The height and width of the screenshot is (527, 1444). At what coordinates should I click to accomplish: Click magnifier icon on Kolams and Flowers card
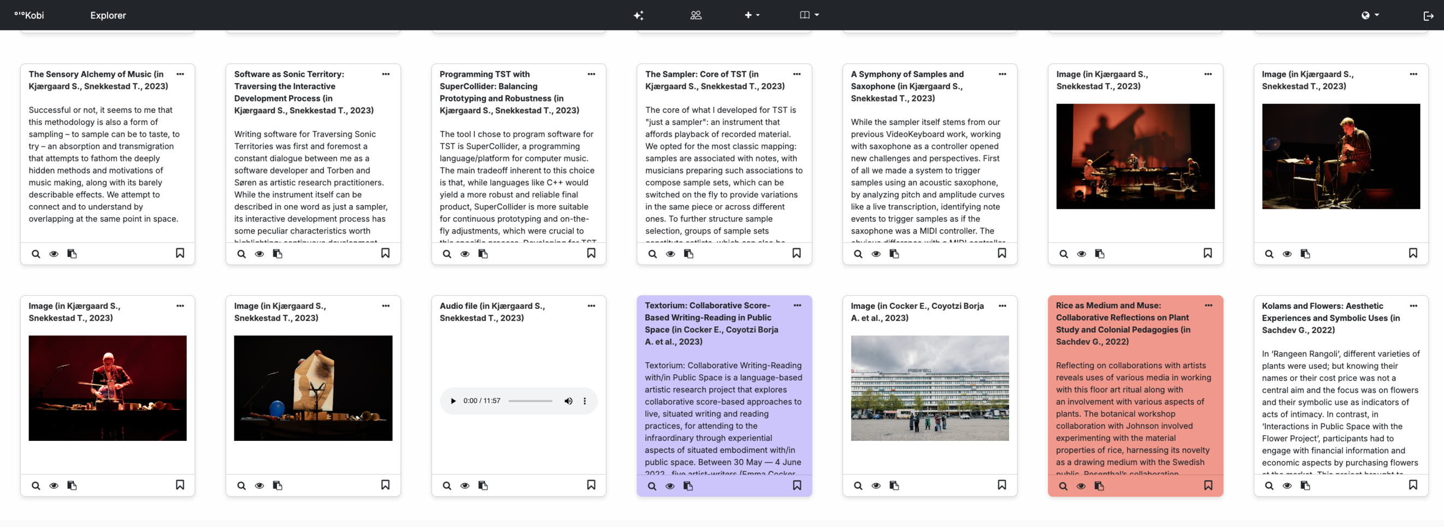point(1269,486)
